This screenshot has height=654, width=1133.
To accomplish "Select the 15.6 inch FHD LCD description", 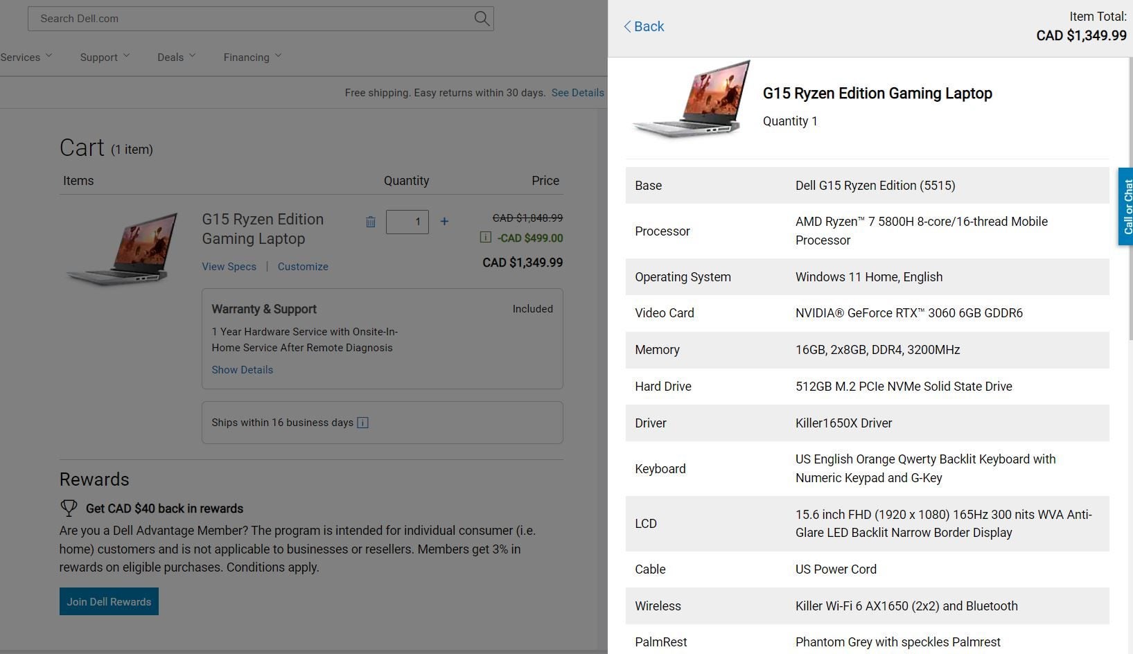I will (x=944, y=524).
